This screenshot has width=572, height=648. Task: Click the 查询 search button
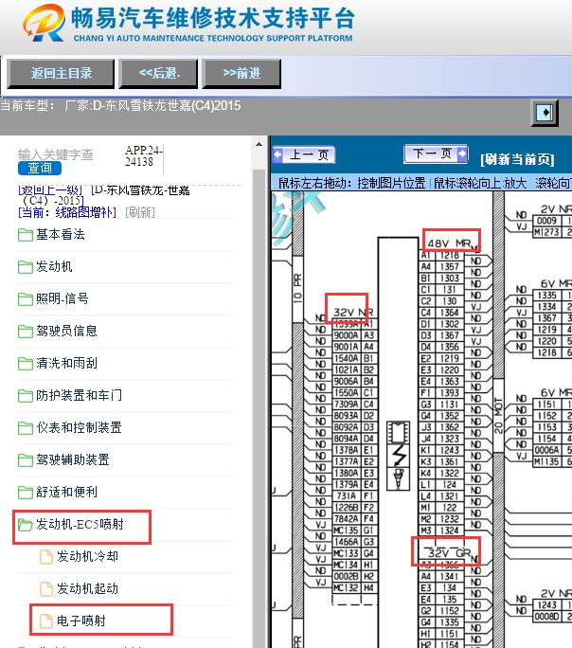[x=40, y=168]
